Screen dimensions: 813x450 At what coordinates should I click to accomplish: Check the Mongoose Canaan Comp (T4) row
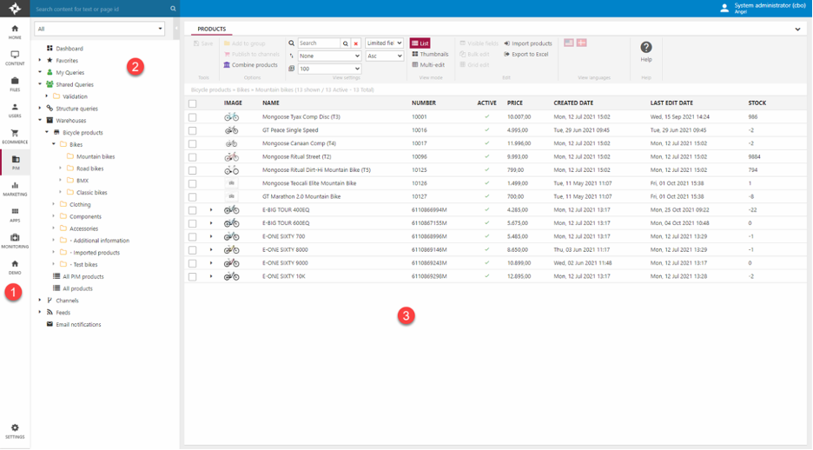192,143
